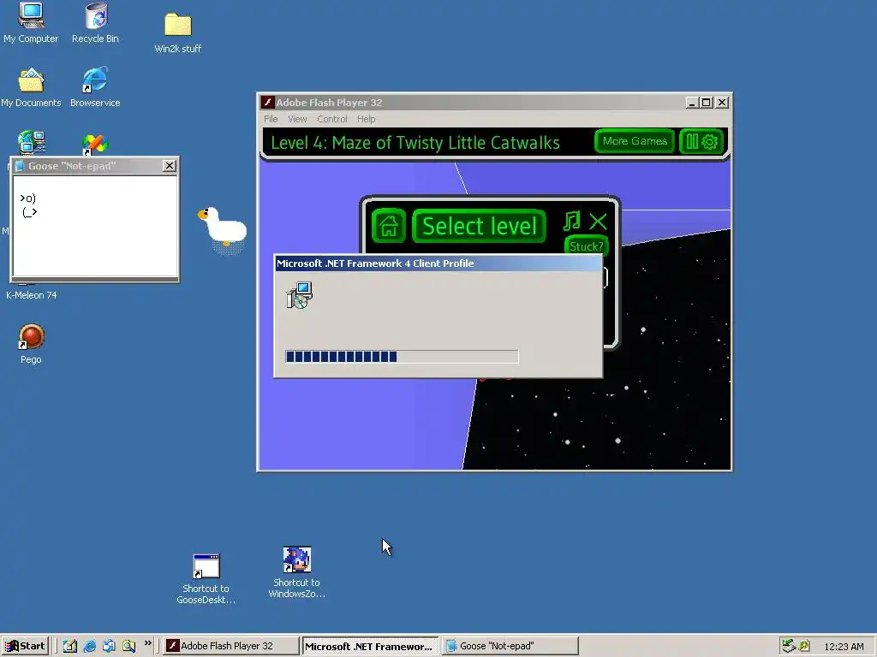The height and width of the screenshot is (657, 877).
Task: Click the .NET Framework installer progress bar
Action: click(402, 357)
